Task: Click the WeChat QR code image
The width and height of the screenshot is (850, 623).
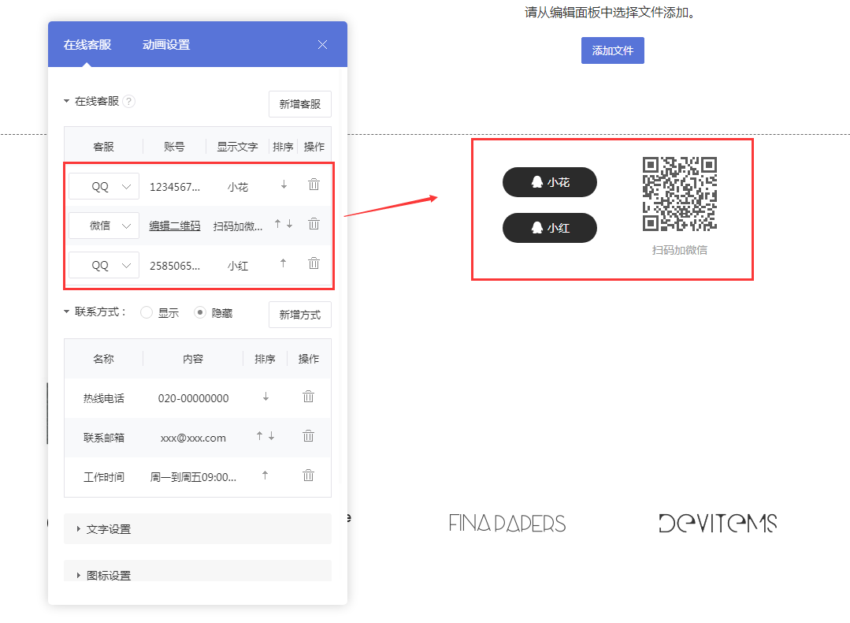Action: tap(680, 194)
